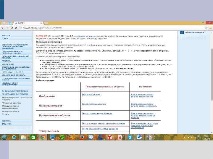Image resolution: width=213 pixels, height=159 pixels.
Task: Switch to Google Chrome in the taskbar
Action: 43,138
